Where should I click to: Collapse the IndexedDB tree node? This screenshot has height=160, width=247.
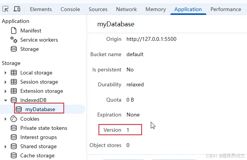[x=5, y=100]
